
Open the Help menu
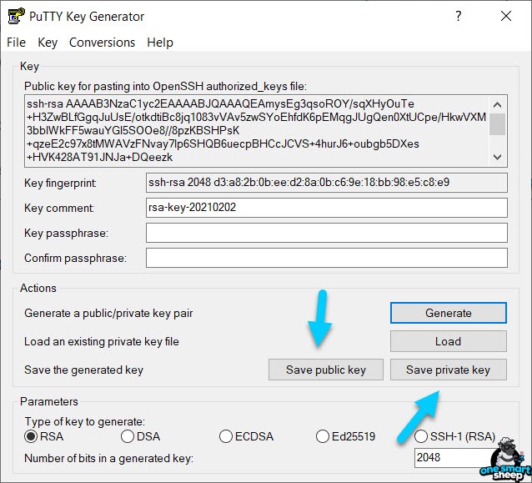click(160, 43)
